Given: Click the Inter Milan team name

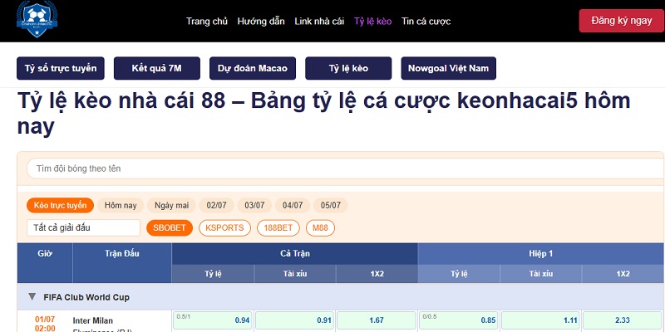Looking at the screenshot, I should tap(93, 320).
